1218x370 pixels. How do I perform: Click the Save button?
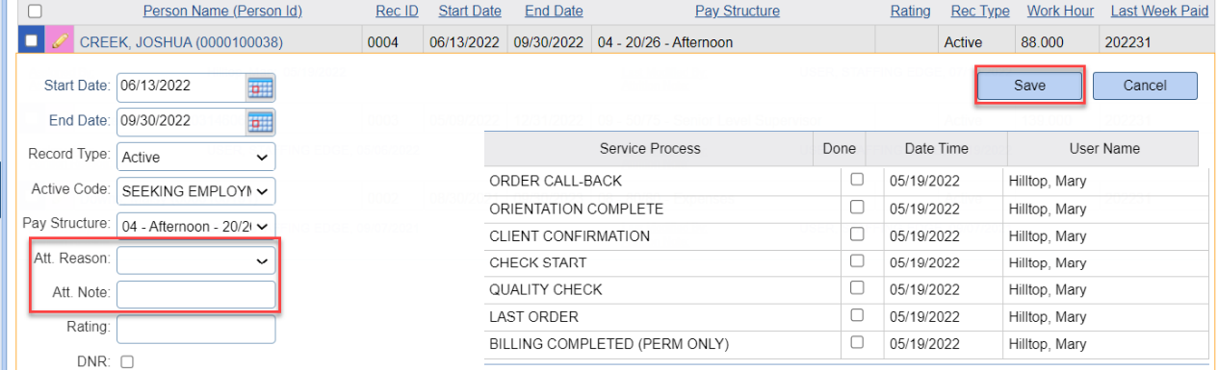point(1029,86)
